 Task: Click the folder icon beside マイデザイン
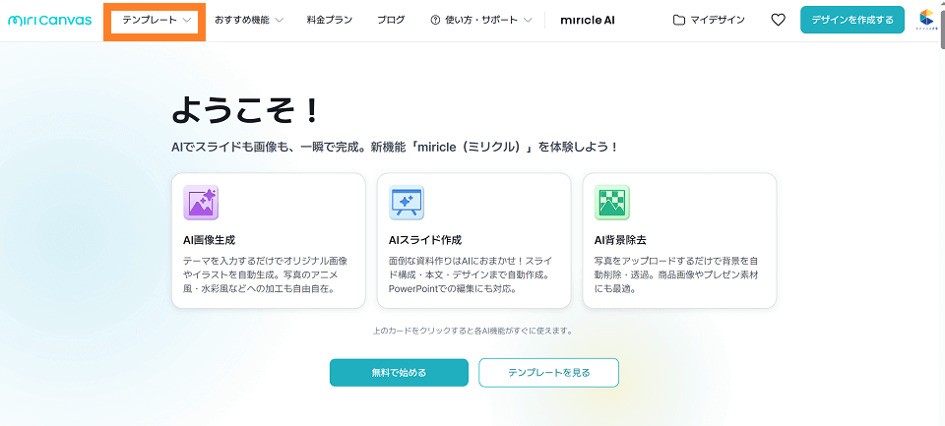pyautogui.click(x=679, y=20)
